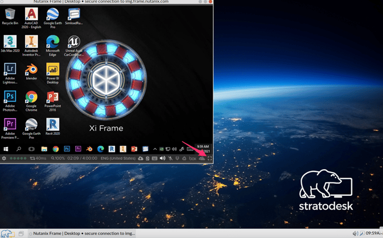Open Stratodesk polar bear start menu
The image size is (383, 238).
pyautogui.click(x=7, y=234)
